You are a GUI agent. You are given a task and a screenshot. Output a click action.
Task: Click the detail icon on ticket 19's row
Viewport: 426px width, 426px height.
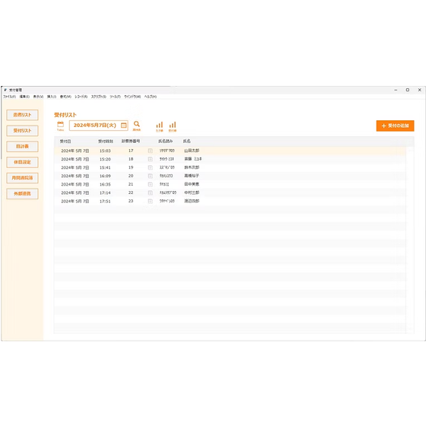click(151, 167)
